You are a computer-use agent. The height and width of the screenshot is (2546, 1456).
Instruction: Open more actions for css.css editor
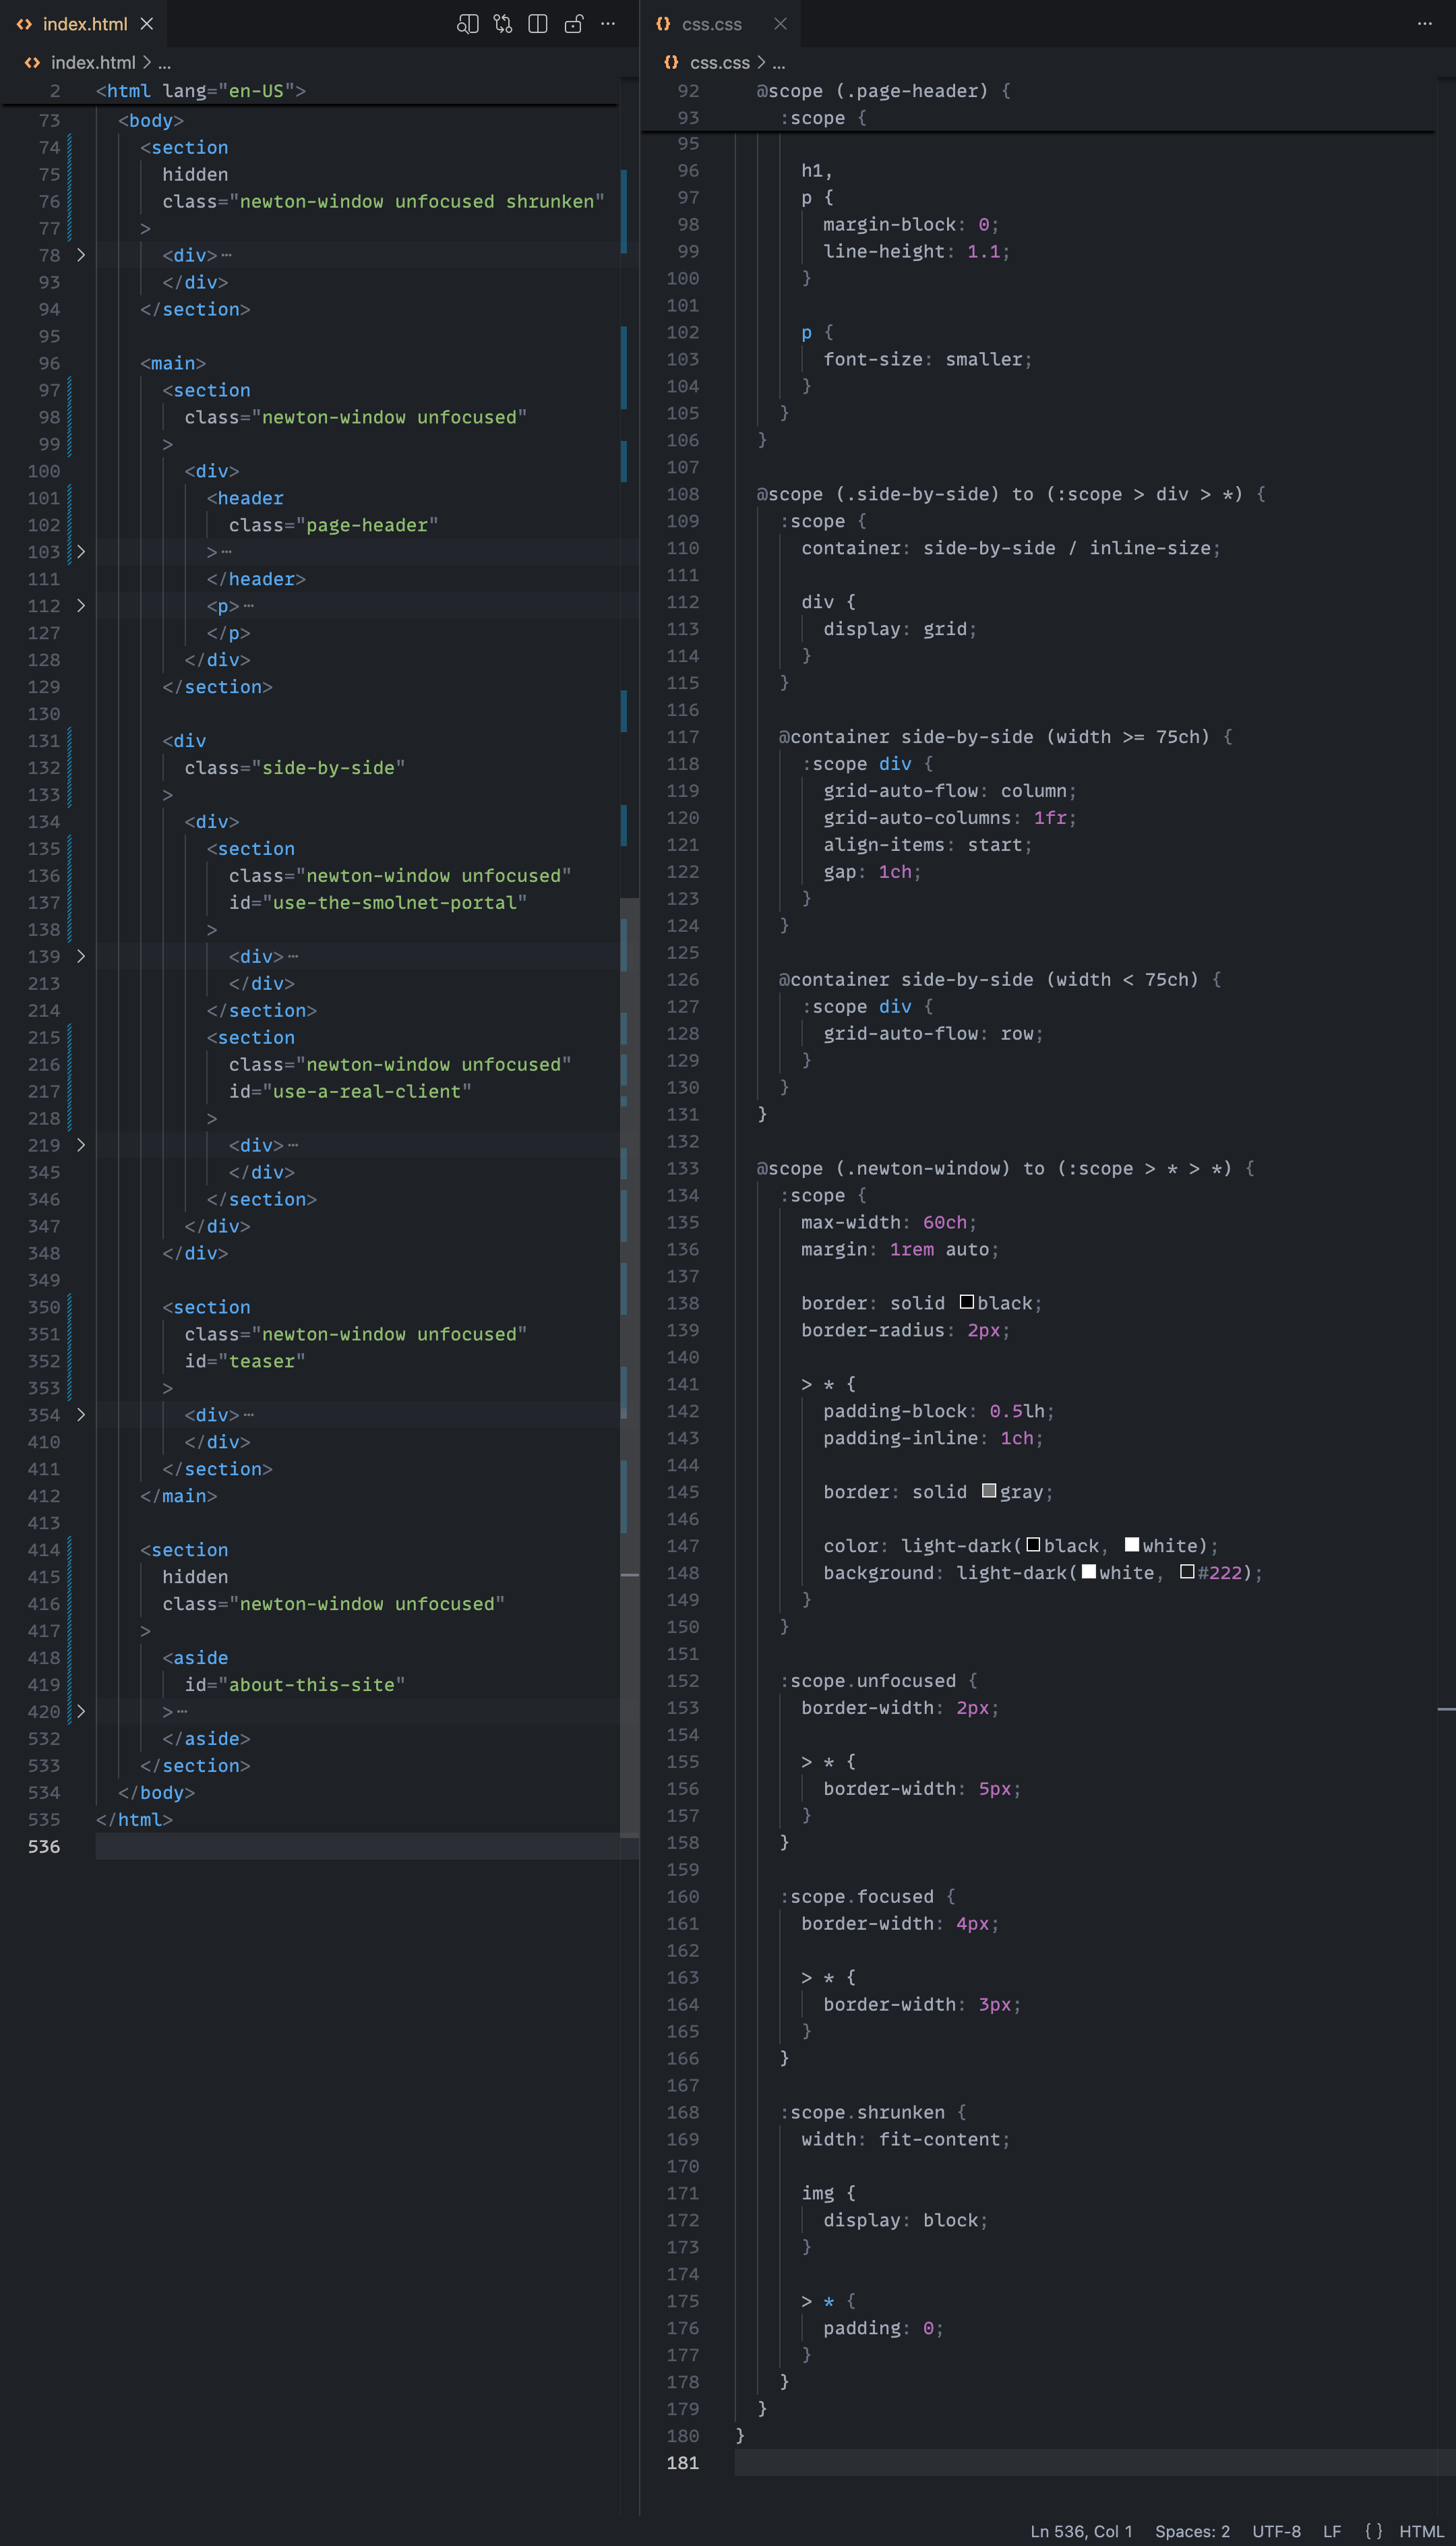[1424, 24]
